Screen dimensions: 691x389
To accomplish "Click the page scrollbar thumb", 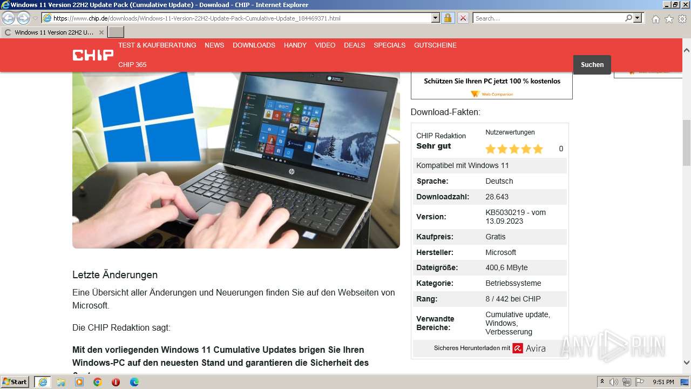I will (687, 142).
